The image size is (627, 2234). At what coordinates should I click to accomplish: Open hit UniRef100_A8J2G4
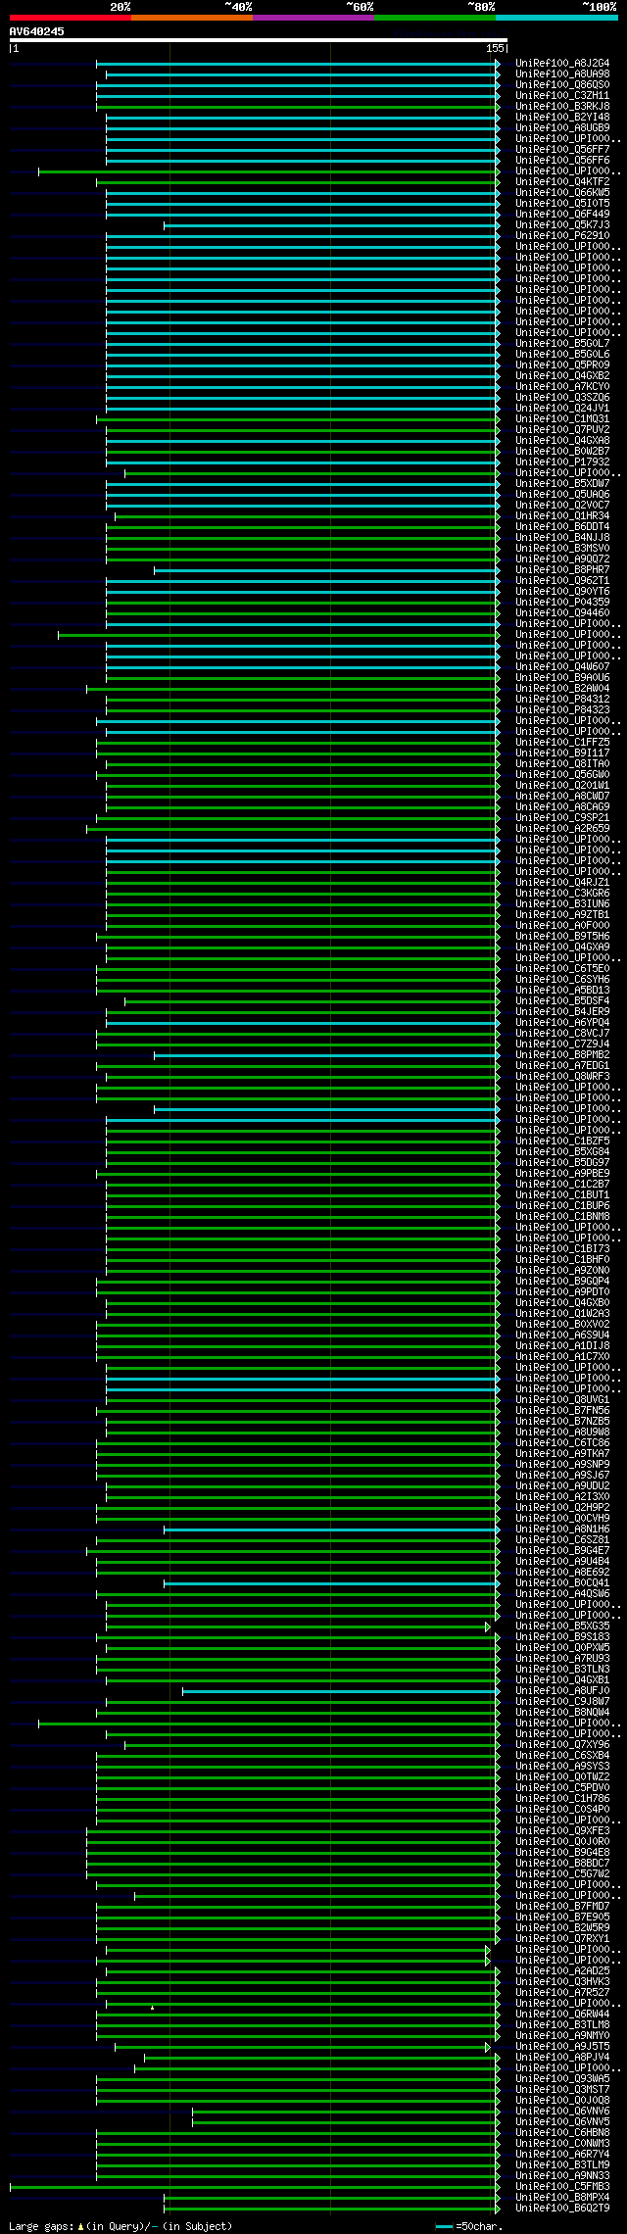point(562,63)
